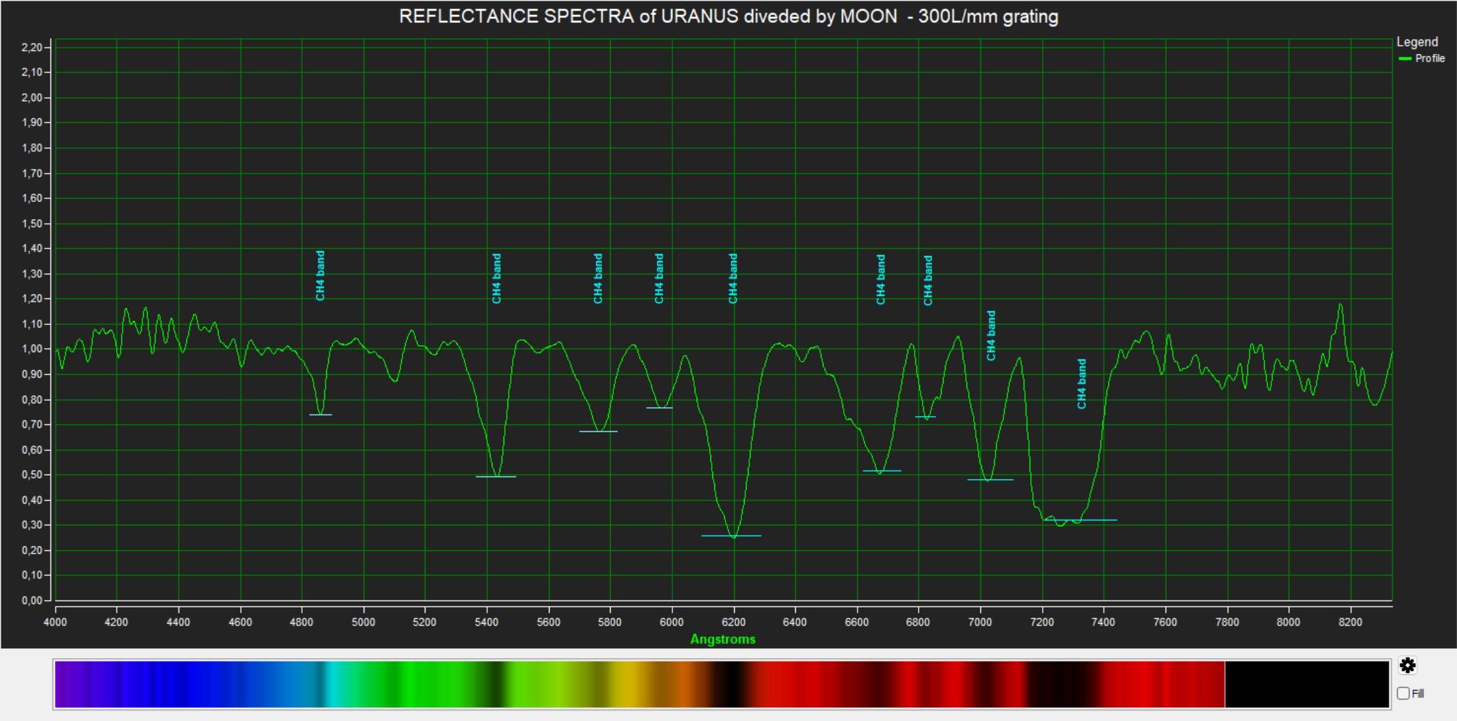The width and height of the screenshot is (1457, 721).
Task: Click the cyan marker line under the 5430 dip
Action: (496, 477)
